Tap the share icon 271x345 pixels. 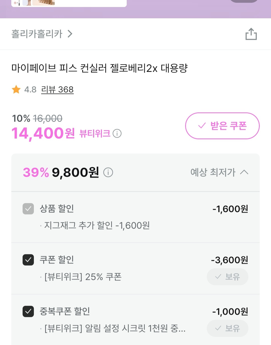click(251, 34)
